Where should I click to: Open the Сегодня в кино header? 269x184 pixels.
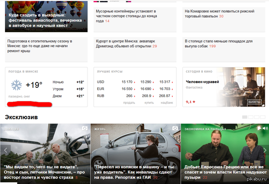point(199,72)
